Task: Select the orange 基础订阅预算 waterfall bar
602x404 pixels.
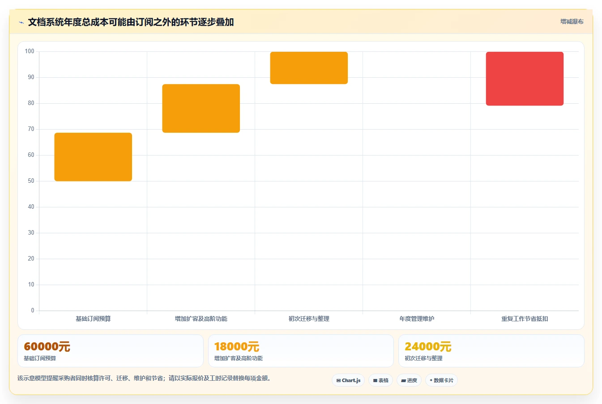Action: click(x=93, y=157)
